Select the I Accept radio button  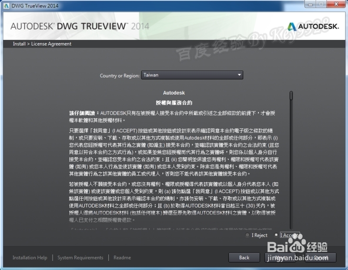(276, 235)
